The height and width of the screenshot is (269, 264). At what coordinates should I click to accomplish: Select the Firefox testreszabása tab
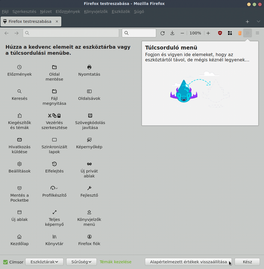coord(31,22)
